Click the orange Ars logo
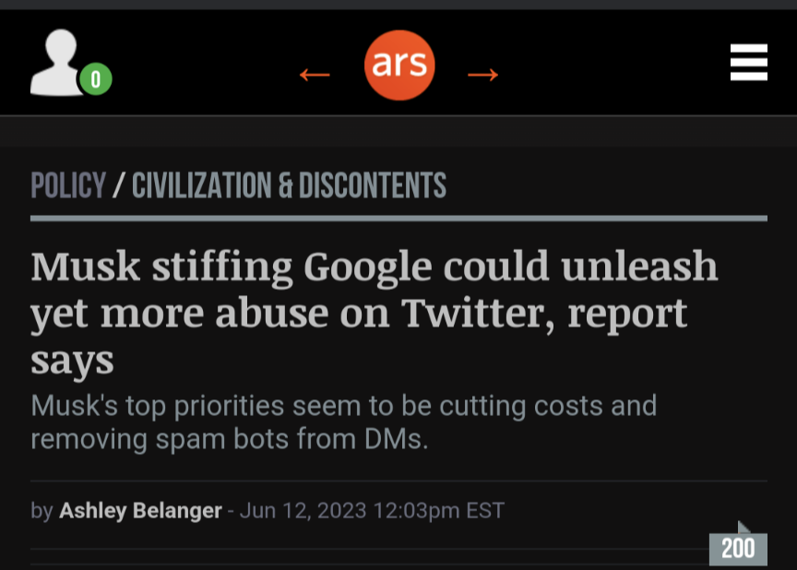Screen dimensions: 797x570 click(x=399, y=65)
